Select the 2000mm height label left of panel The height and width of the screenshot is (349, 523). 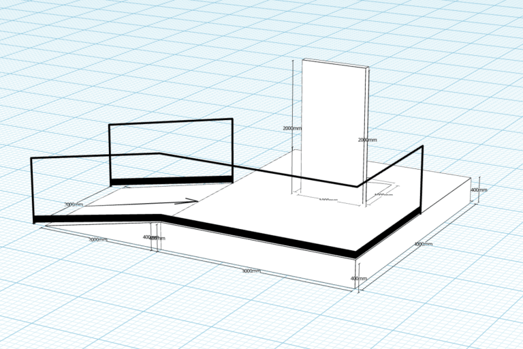tap(292, 128)
